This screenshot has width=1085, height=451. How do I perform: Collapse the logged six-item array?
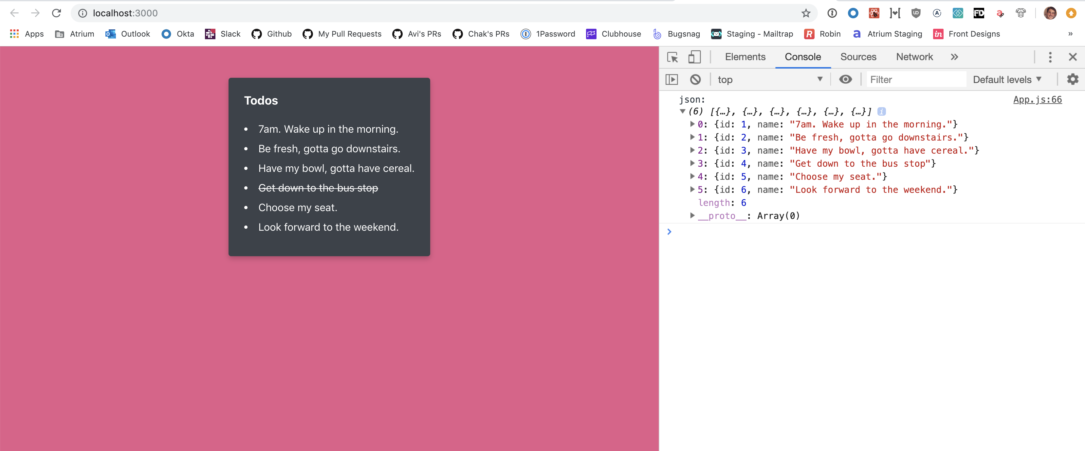(x=682, y=111)
